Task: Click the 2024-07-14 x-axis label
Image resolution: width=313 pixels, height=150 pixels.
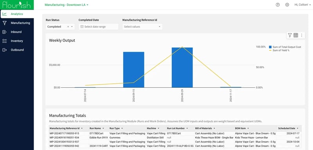Action: pos(85,95)
